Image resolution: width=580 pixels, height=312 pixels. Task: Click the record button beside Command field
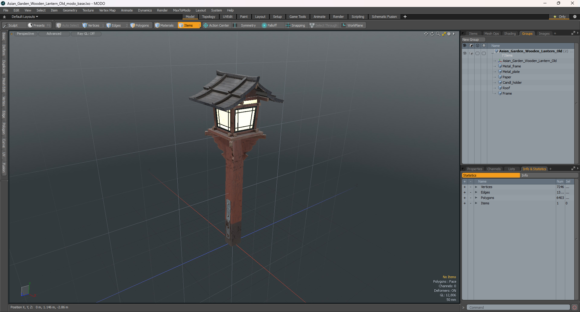coord(575,307)
